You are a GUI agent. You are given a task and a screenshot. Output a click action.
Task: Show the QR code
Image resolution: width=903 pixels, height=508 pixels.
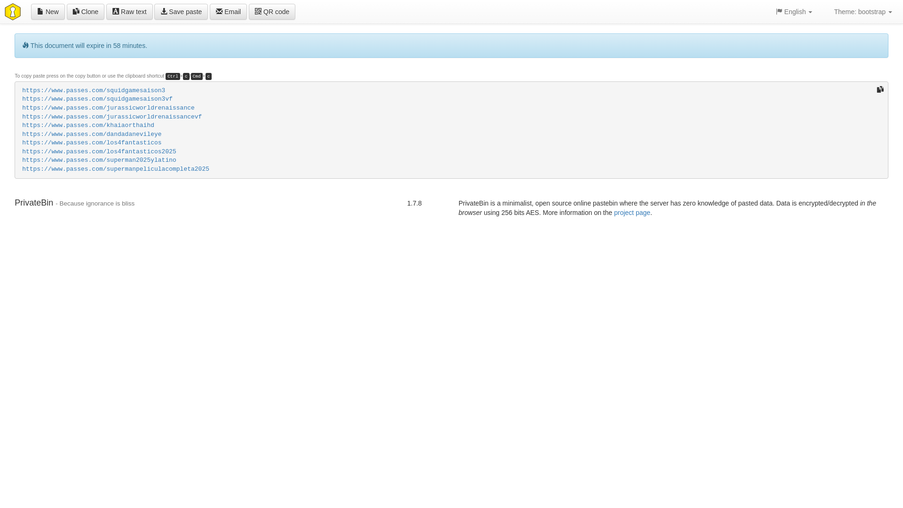(272, 12)
